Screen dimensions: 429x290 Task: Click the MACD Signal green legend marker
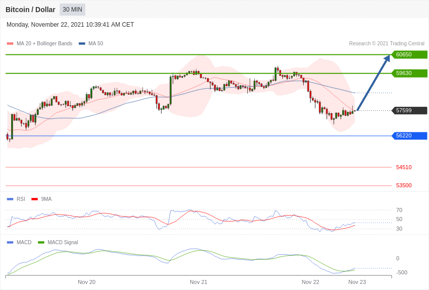pos(41,243)
